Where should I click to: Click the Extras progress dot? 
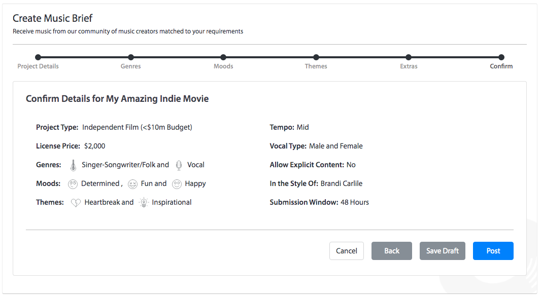[409, 57]
